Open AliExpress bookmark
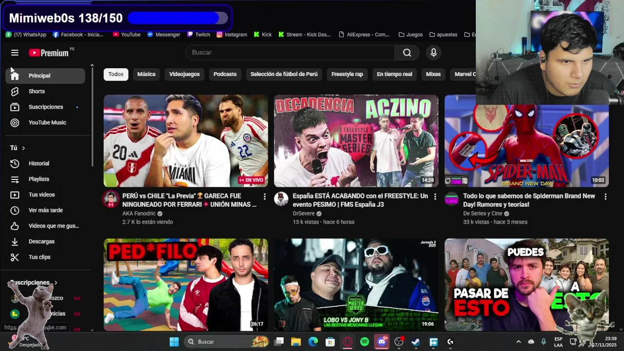This screenshot has height=351, width=624. pos(364,35)
